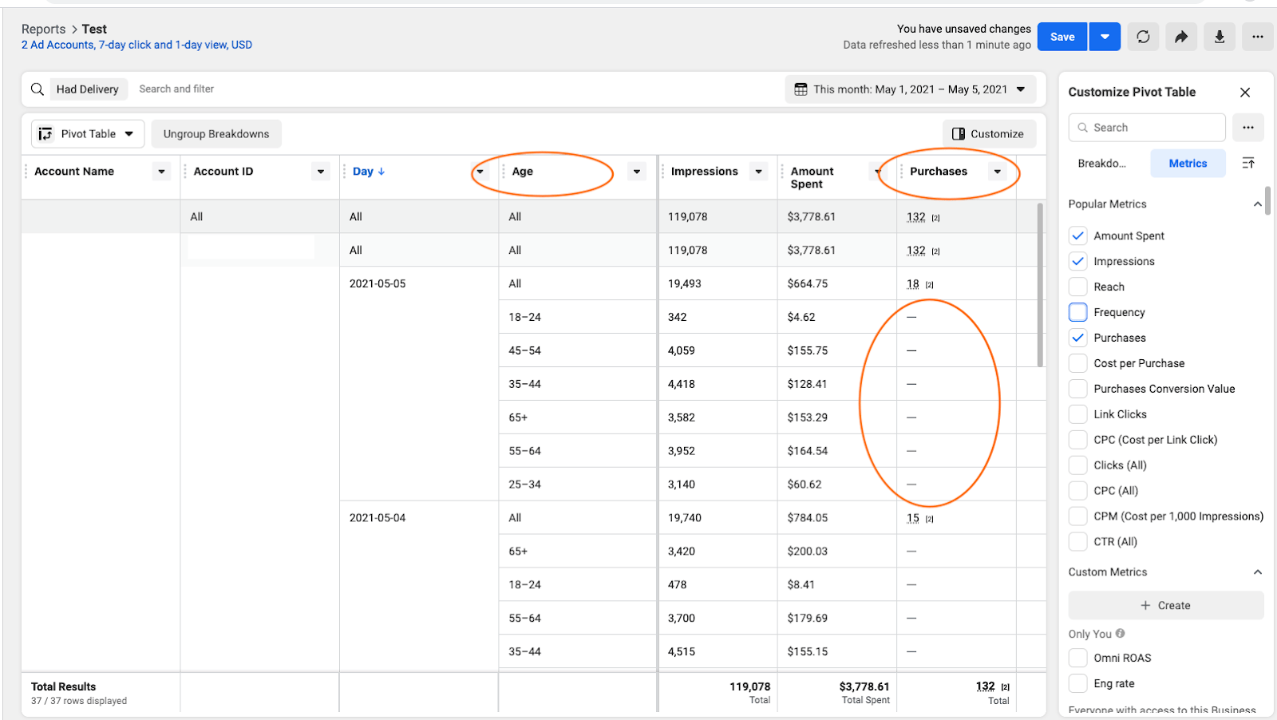The width and height of the screenshot is (1277, 720).
Task: Open the applied sorting icon in Customize panel
Action: click(1248, 163)
